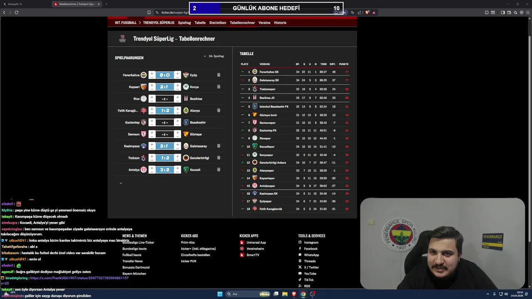Image resolution: width=532 pixels, height=299 pixels.
Task: Switch to the Spieltag tab
Action: [x=185, y=23]
